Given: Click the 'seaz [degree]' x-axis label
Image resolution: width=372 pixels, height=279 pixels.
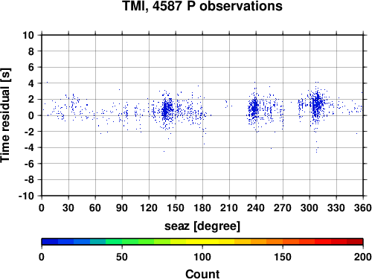Looking at the screenshot, I should tap(202, 225).
